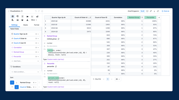
Task: Toggle ascending sort for Ranked Group
Action: click(12, 82)
